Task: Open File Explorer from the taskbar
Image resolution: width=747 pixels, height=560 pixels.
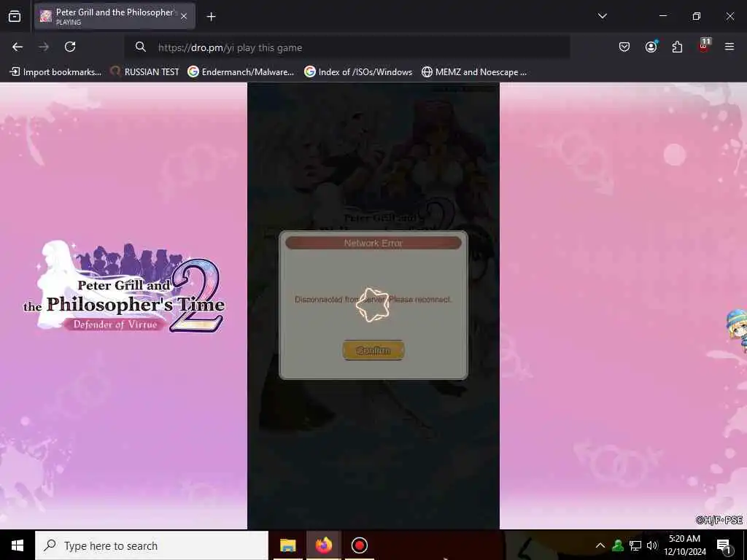Action: pos(287,545)
